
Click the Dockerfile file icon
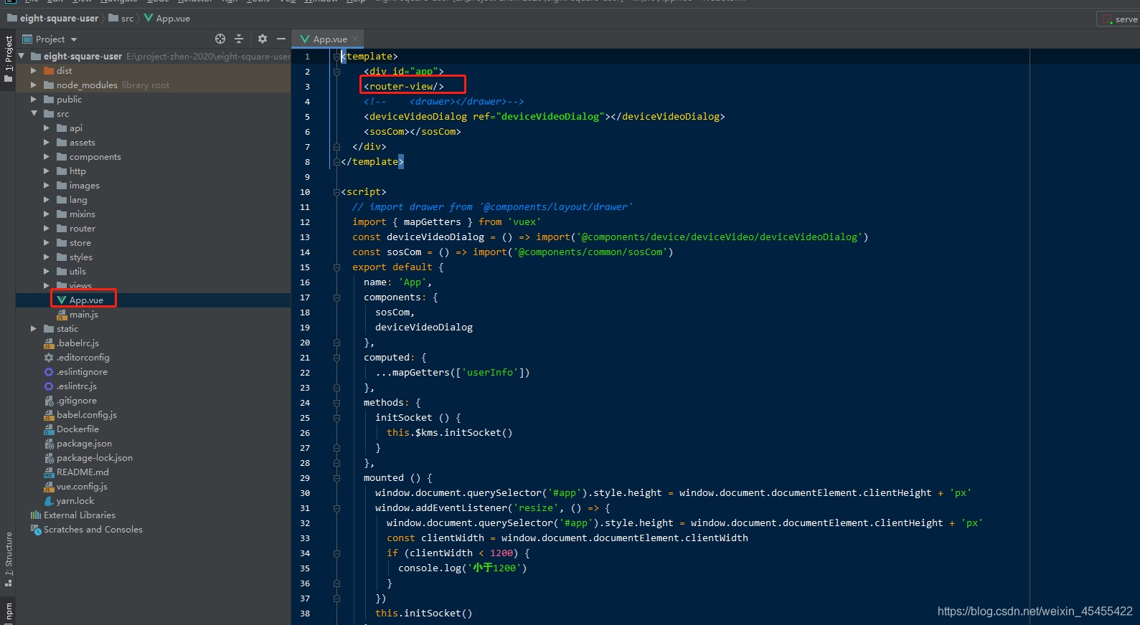49,429
